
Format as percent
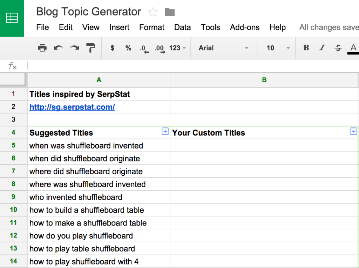[128, 48]
